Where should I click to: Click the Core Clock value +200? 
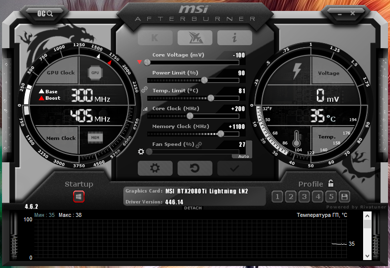238,109
